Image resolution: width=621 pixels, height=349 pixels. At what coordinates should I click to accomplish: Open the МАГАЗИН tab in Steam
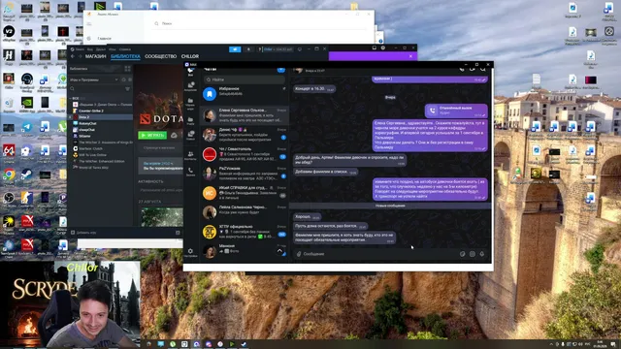(95, 56)
